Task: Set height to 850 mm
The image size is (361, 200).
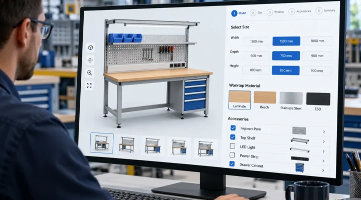Action: [285, 70]
